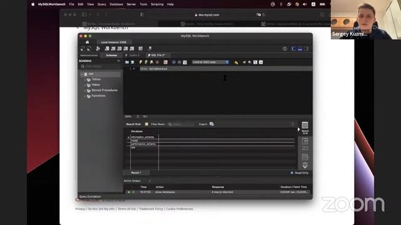Select the SQL File 2 tab

coord(157,56)
